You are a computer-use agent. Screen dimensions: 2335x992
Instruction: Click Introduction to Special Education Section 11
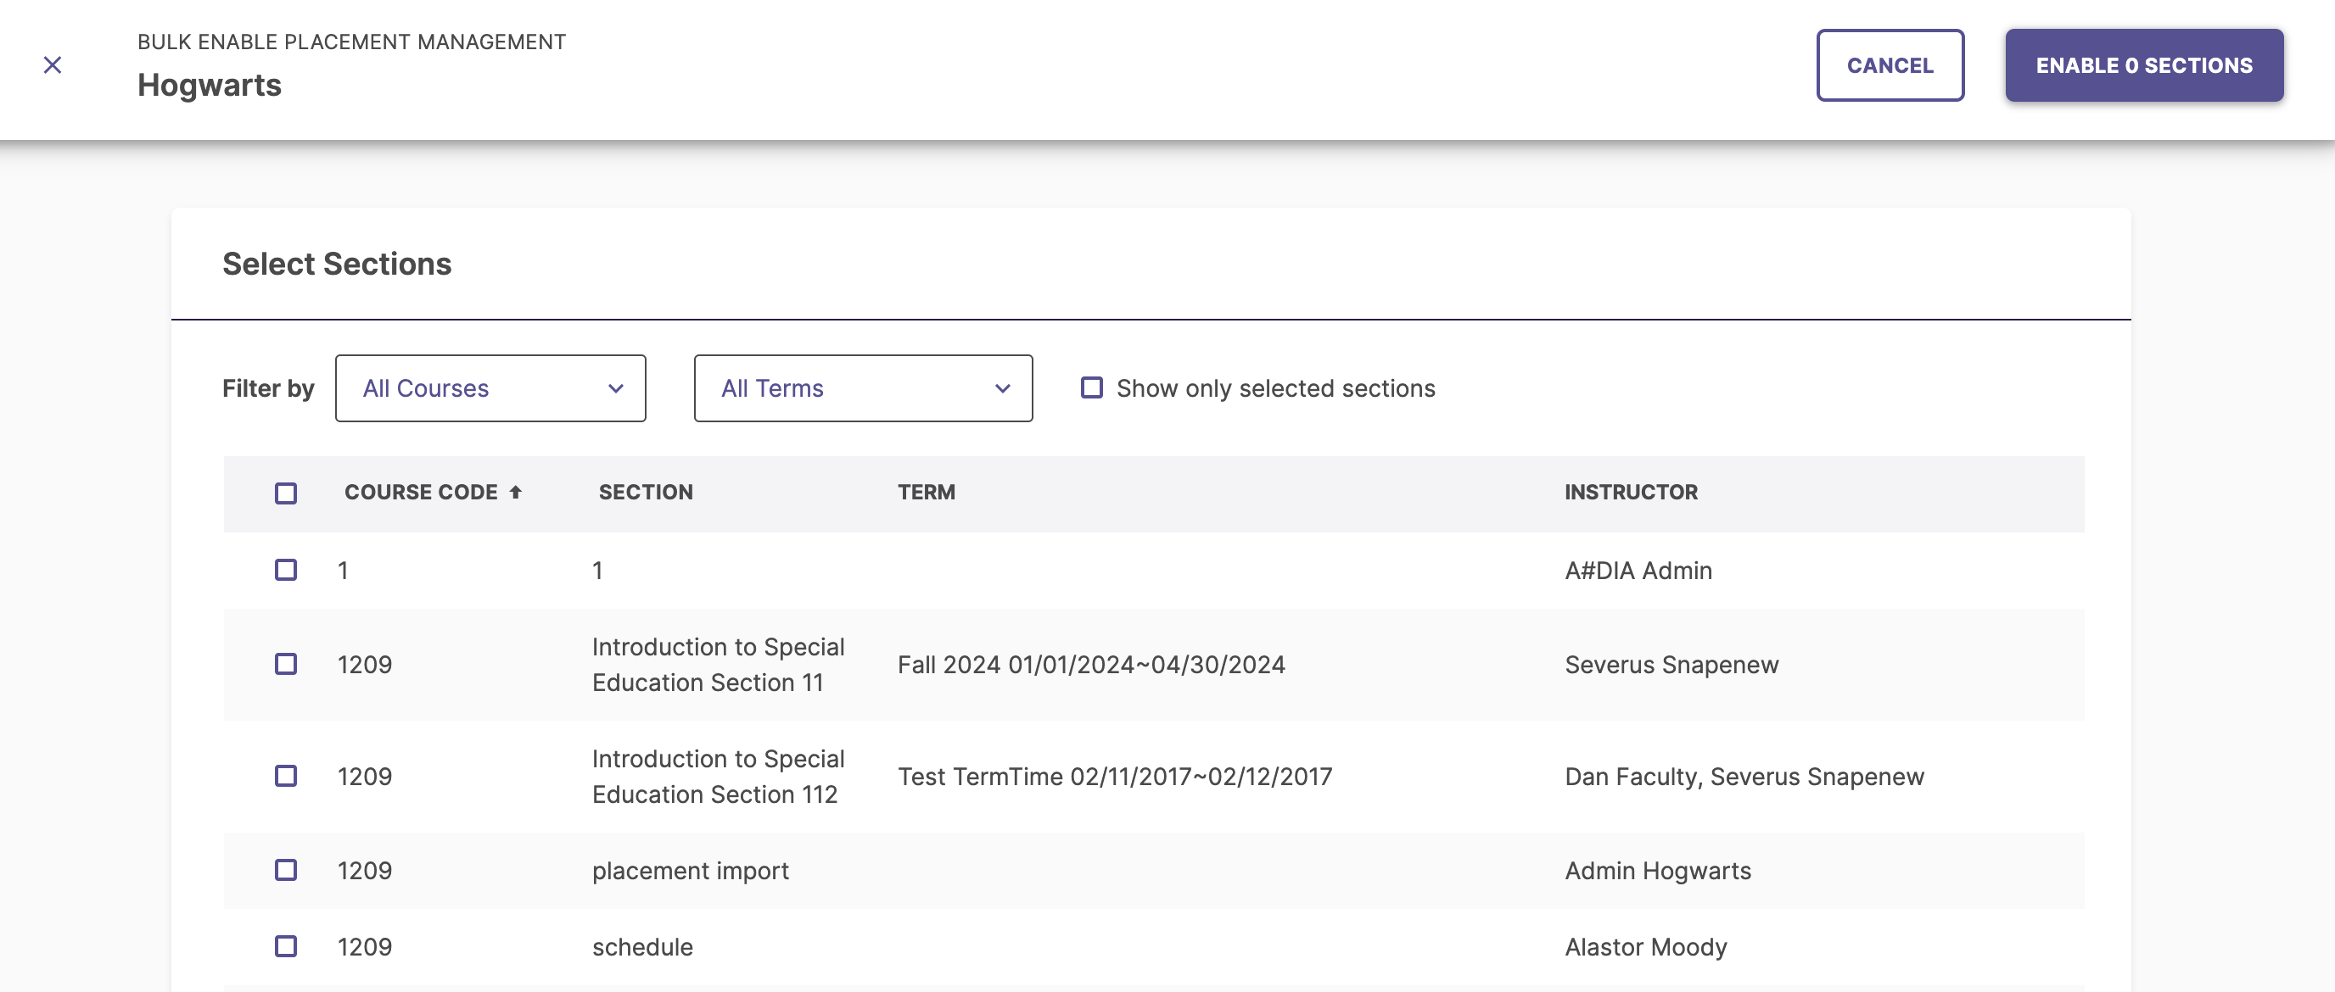click(x=718, y=665)
